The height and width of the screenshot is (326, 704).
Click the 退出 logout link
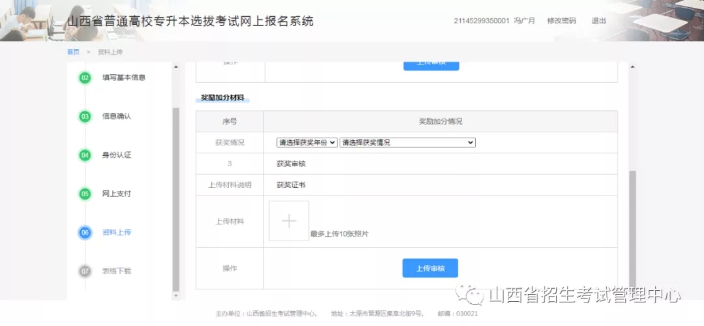coord(598,21)
